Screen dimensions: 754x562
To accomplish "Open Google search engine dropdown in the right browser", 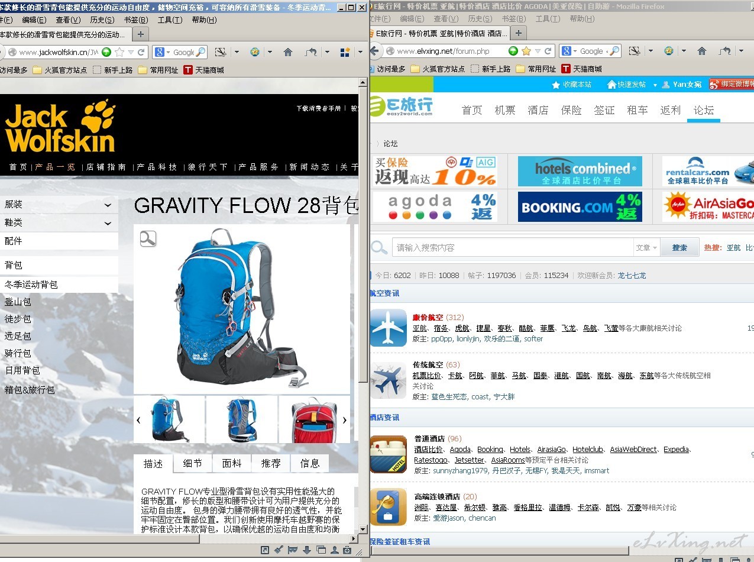I will (x=575, y=51).
